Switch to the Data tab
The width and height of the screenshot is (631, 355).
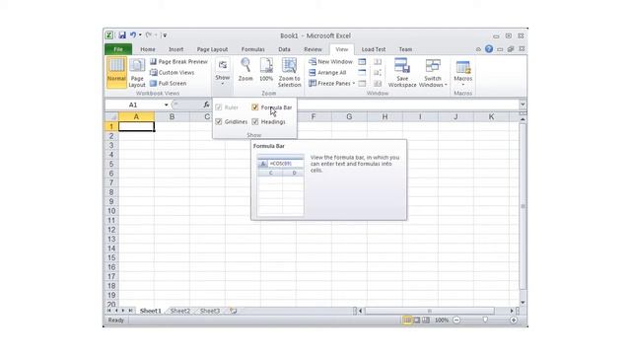point(284,49)
